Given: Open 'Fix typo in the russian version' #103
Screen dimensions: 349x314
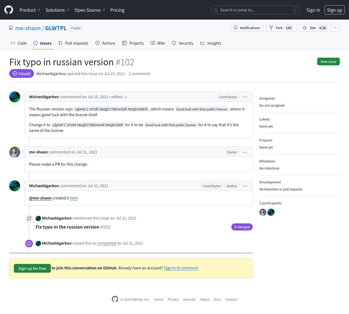Looking at the screenshot, I should [x=73, y=227].
